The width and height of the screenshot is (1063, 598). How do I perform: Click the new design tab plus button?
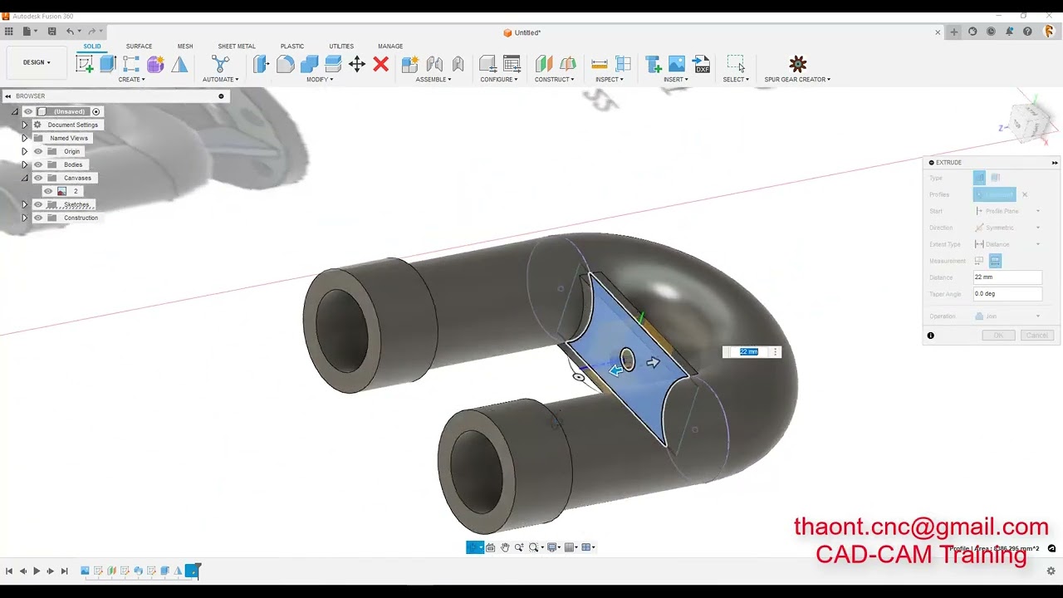(954, 32)
